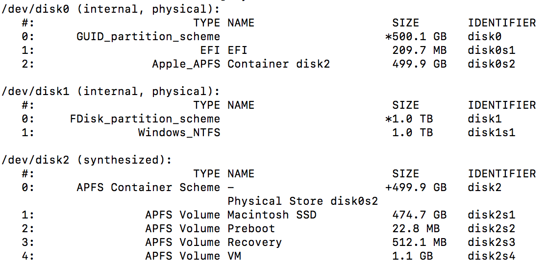Image resolution: width=548 pixels, height=267 pixels.
Task: Click the FDisk_partition_scheme text
Action: click(x=145, y=119)
